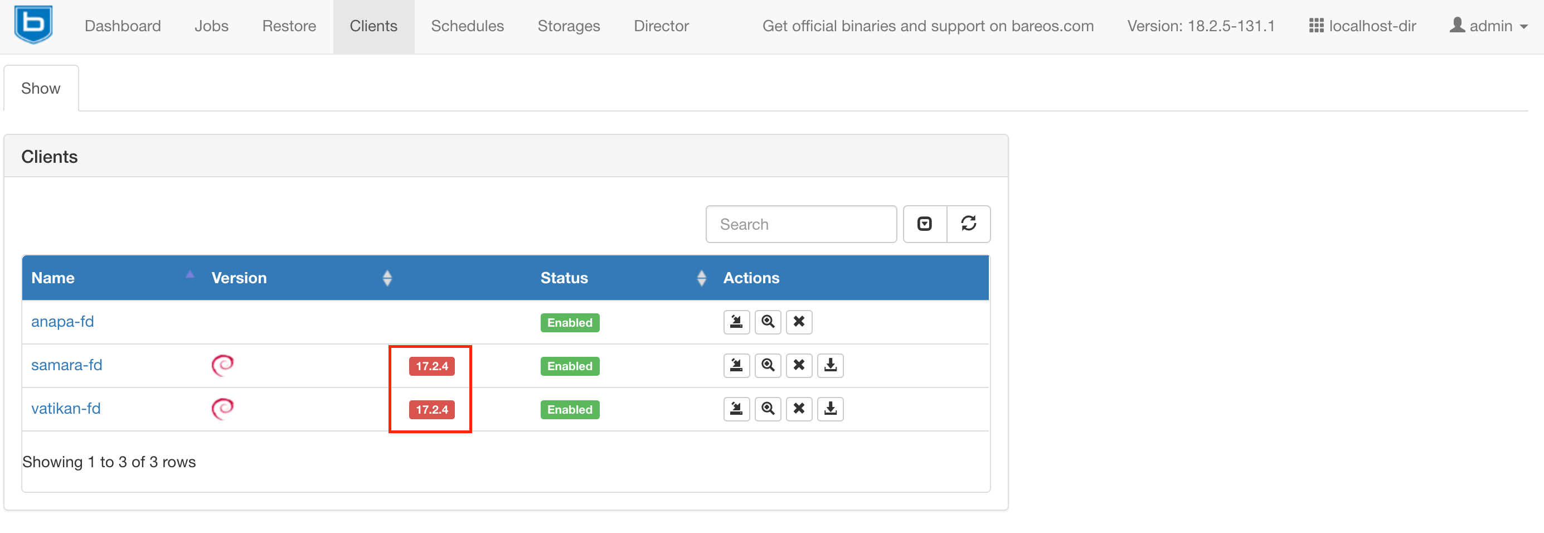Toggle the table column visibility button
The height and width of the screenshot is (533, 1544).
[x=924, y=224]
